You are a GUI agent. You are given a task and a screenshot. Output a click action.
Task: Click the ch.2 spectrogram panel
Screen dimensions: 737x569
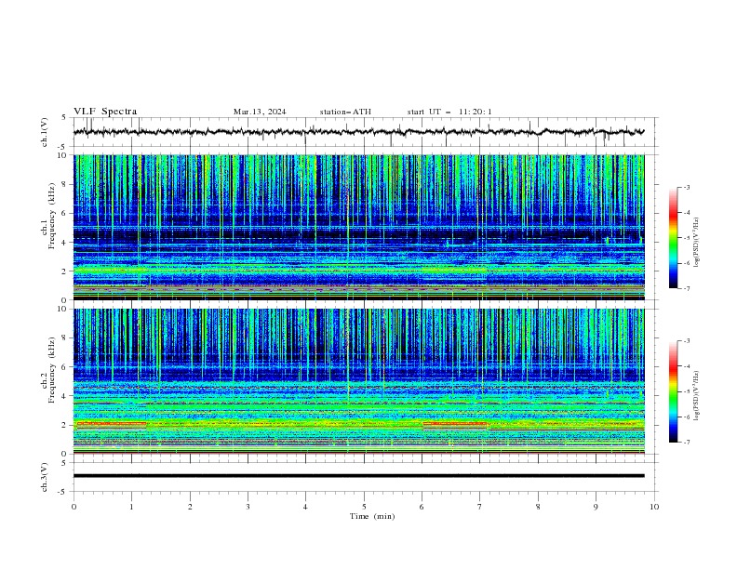pos(359,381)
